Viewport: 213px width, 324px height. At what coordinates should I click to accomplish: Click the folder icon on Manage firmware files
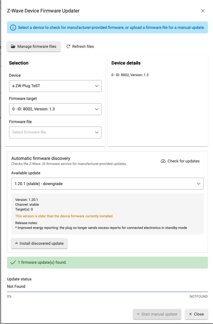[13, 46]
